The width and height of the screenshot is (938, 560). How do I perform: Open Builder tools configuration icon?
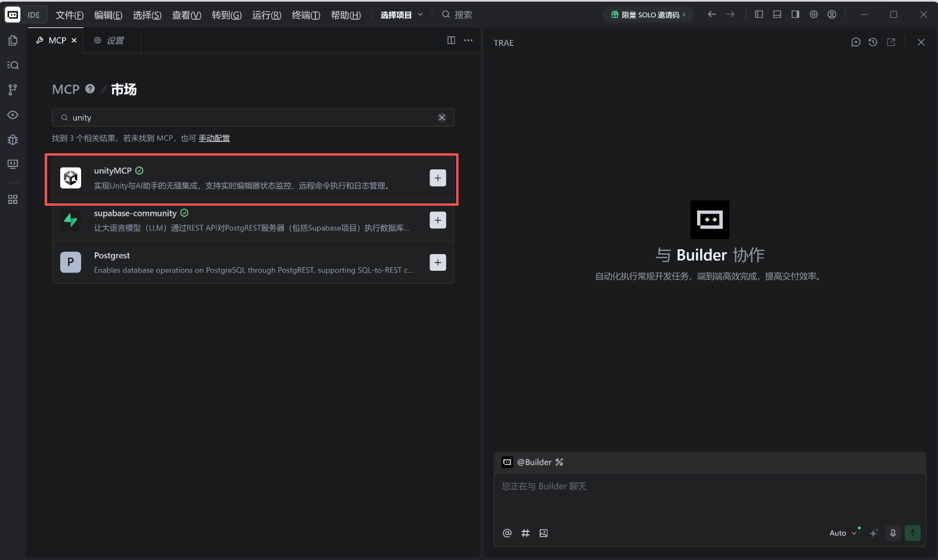point(559,462)
